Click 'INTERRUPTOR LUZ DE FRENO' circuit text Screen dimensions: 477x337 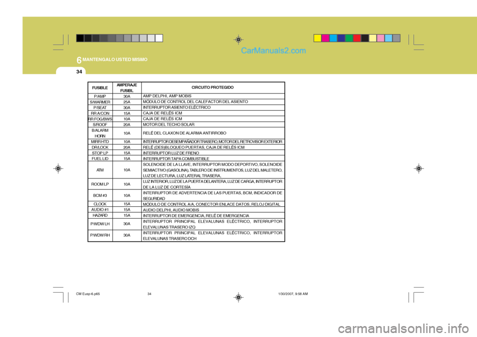pyautogui.click(x=171, y=153)
